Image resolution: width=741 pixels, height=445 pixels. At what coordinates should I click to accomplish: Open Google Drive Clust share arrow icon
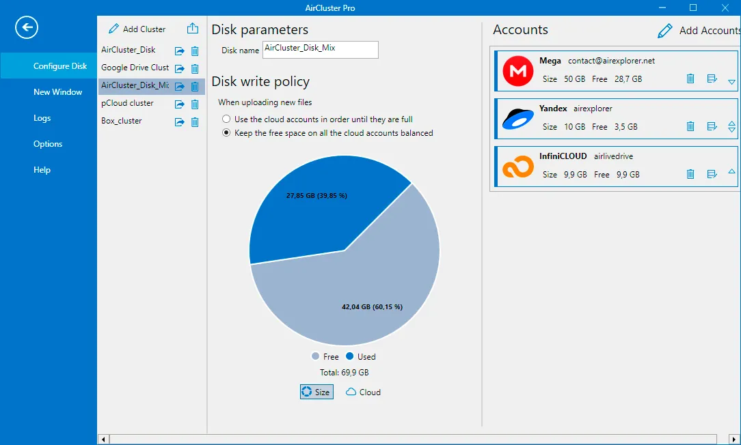(x=180, y=69)
